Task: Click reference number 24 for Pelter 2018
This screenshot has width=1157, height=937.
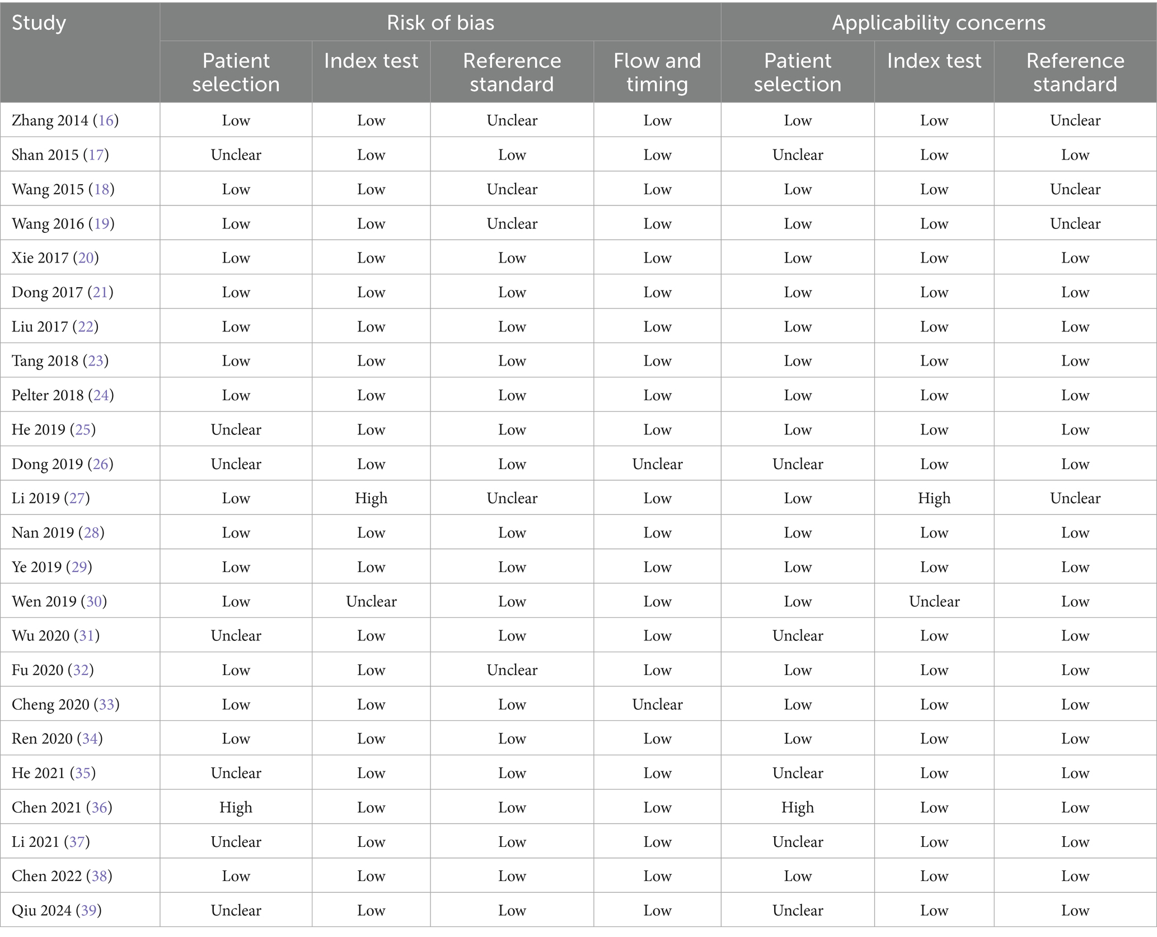Action: 101,395
